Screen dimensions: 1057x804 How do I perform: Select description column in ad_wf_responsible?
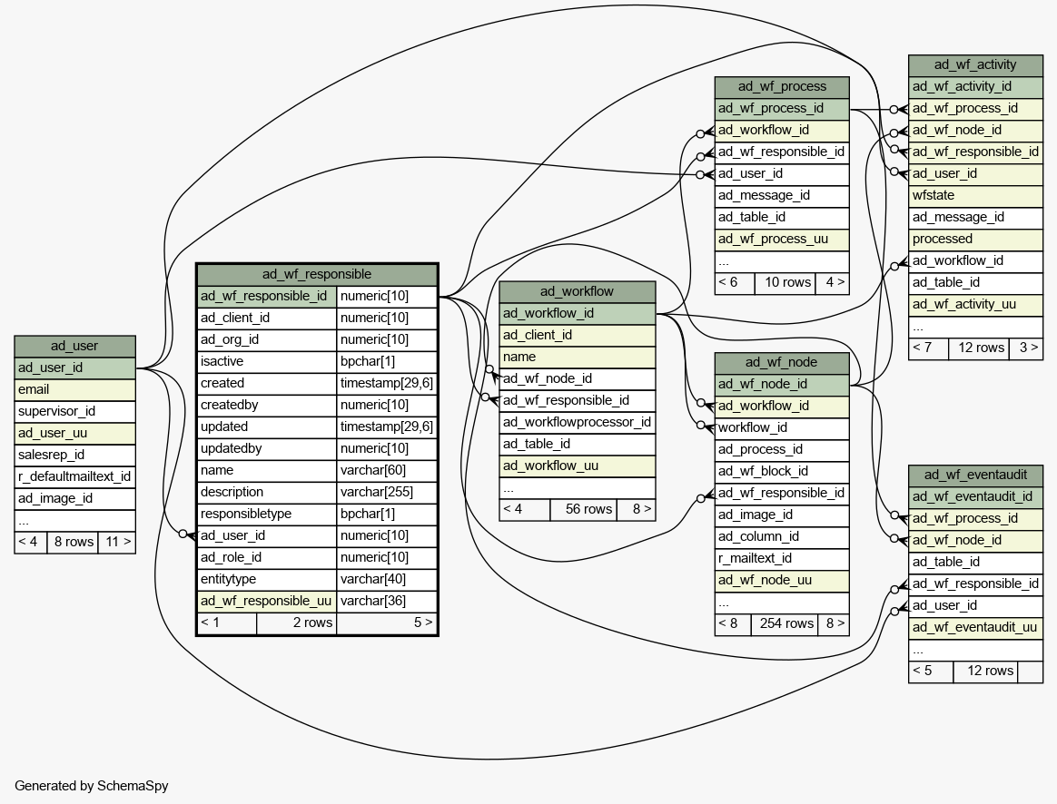[267, 492]
